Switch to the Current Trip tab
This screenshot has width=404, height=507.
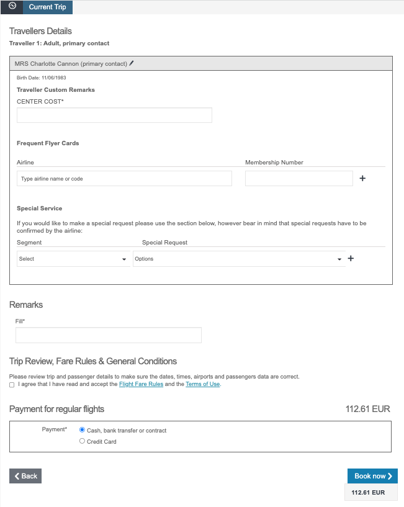(x=47, y=7)
